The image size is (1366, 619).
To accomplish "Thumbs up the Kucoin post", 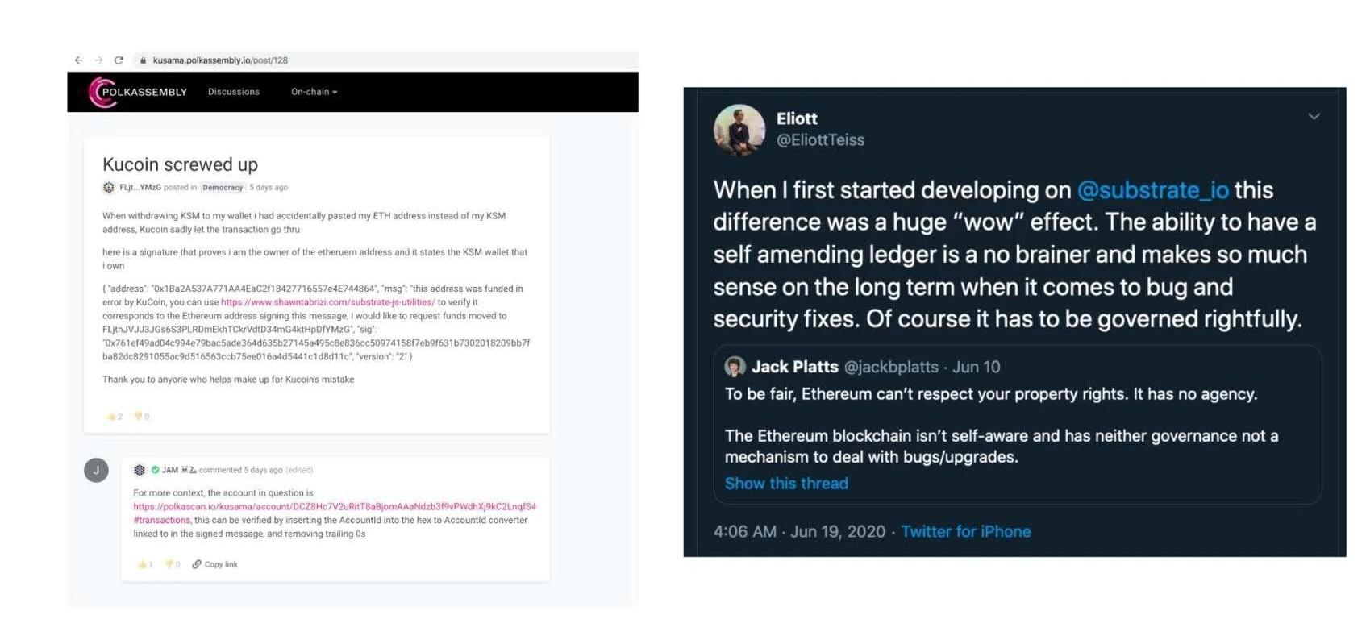I will 111,417.
